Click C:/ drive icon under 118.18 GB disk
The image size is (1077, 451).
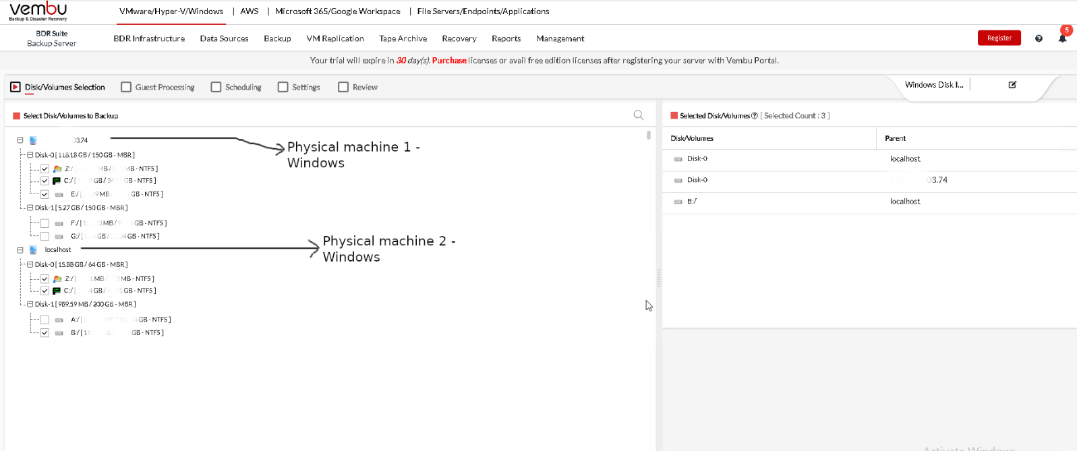click(x=57, y=181)
